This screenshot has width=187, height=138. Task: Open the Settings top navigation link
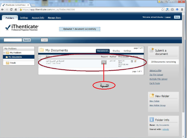tap(24, 18)
